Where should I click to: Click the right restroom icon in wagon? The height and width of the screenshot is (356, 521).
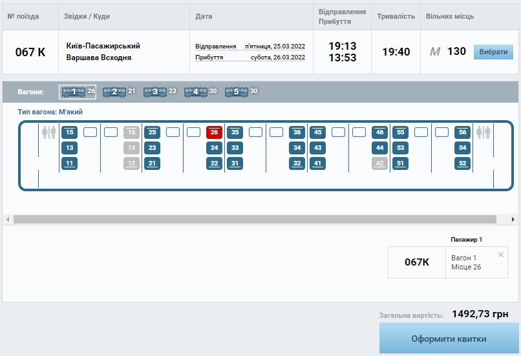[x=484, y=132]
